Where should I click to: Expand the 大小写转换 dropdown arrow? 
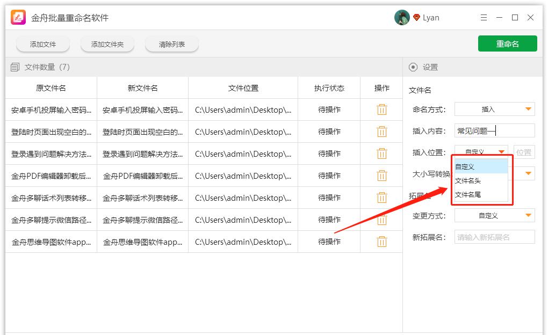tap(529, 173)
